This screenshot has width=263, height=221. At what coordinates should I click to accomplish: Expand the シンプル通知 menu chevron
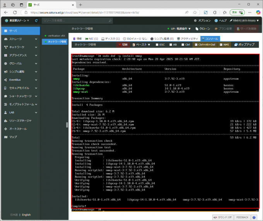(36, 72)
